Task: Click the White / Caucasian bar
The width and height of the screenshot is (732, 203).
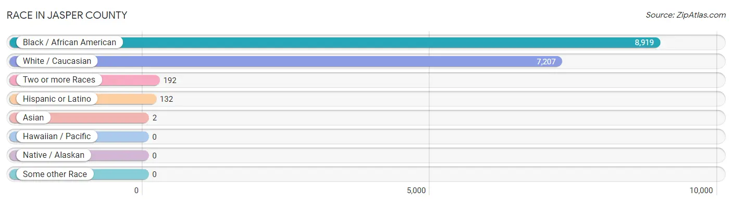Action: tap(285, 61)
